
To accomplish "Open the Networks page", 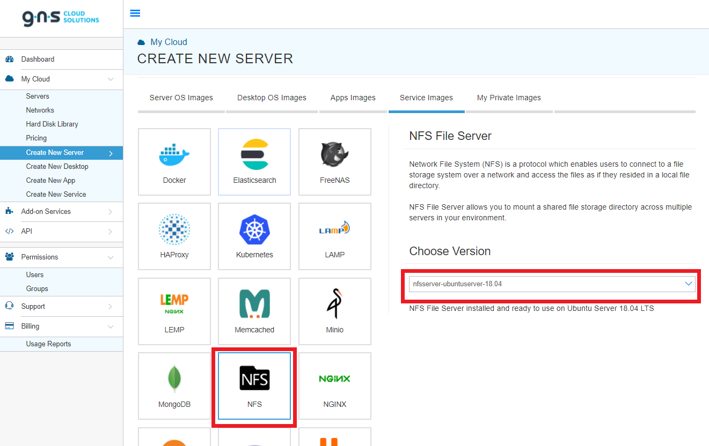I will [40, 110].
